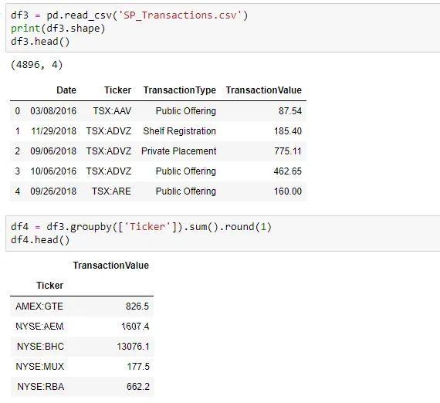Select the date cell '09/06/2018'
This screenshot has height=403, width=440.
click(53, 151)
